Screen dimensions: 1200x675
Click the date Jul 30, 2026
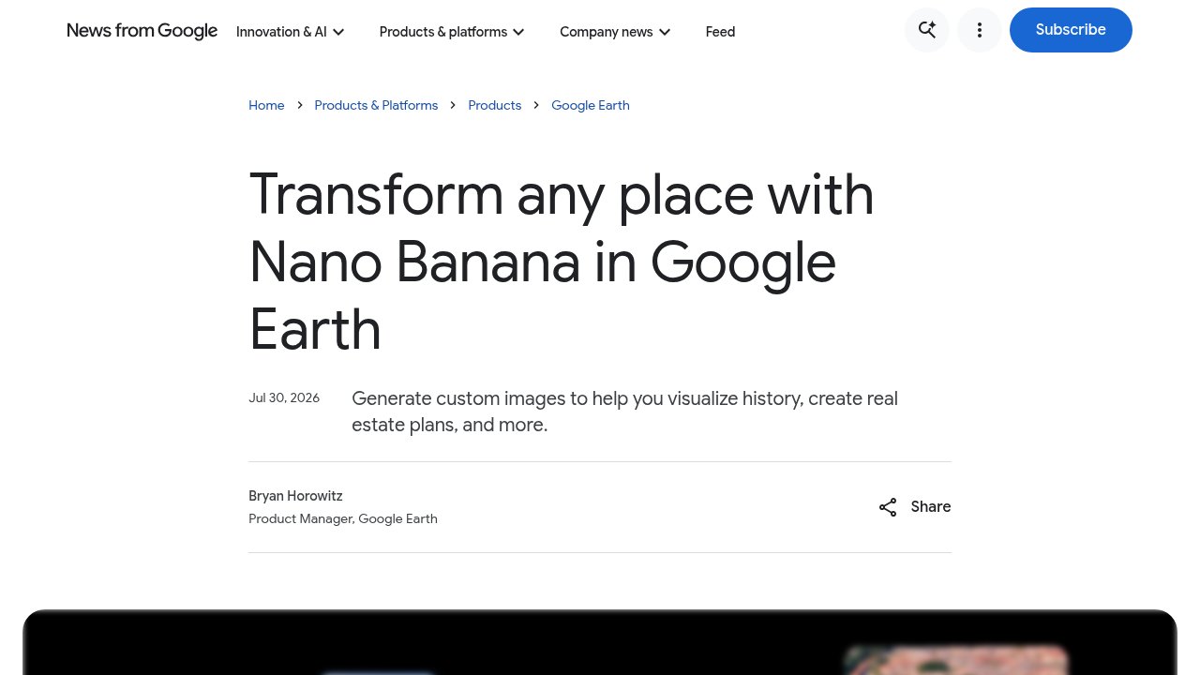click(284, 397)
